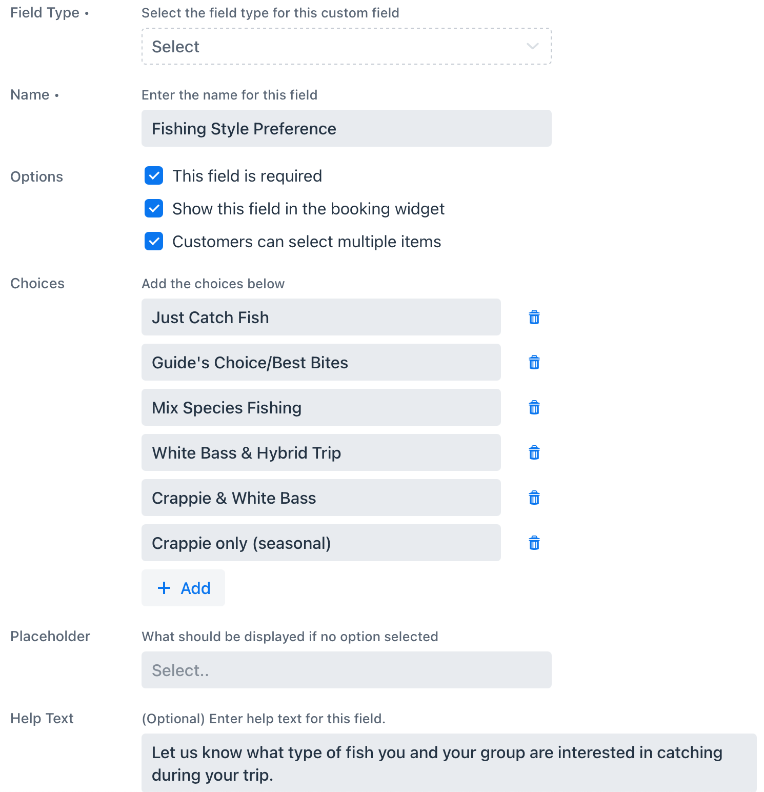
Task: Remove the 'Crappie & White Bass' choice
Action: click(534, 498)
